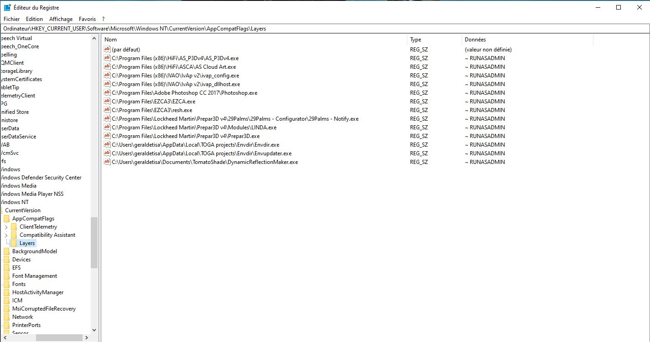Click the tree pane scroll right arrow

(x=87, y=337)
